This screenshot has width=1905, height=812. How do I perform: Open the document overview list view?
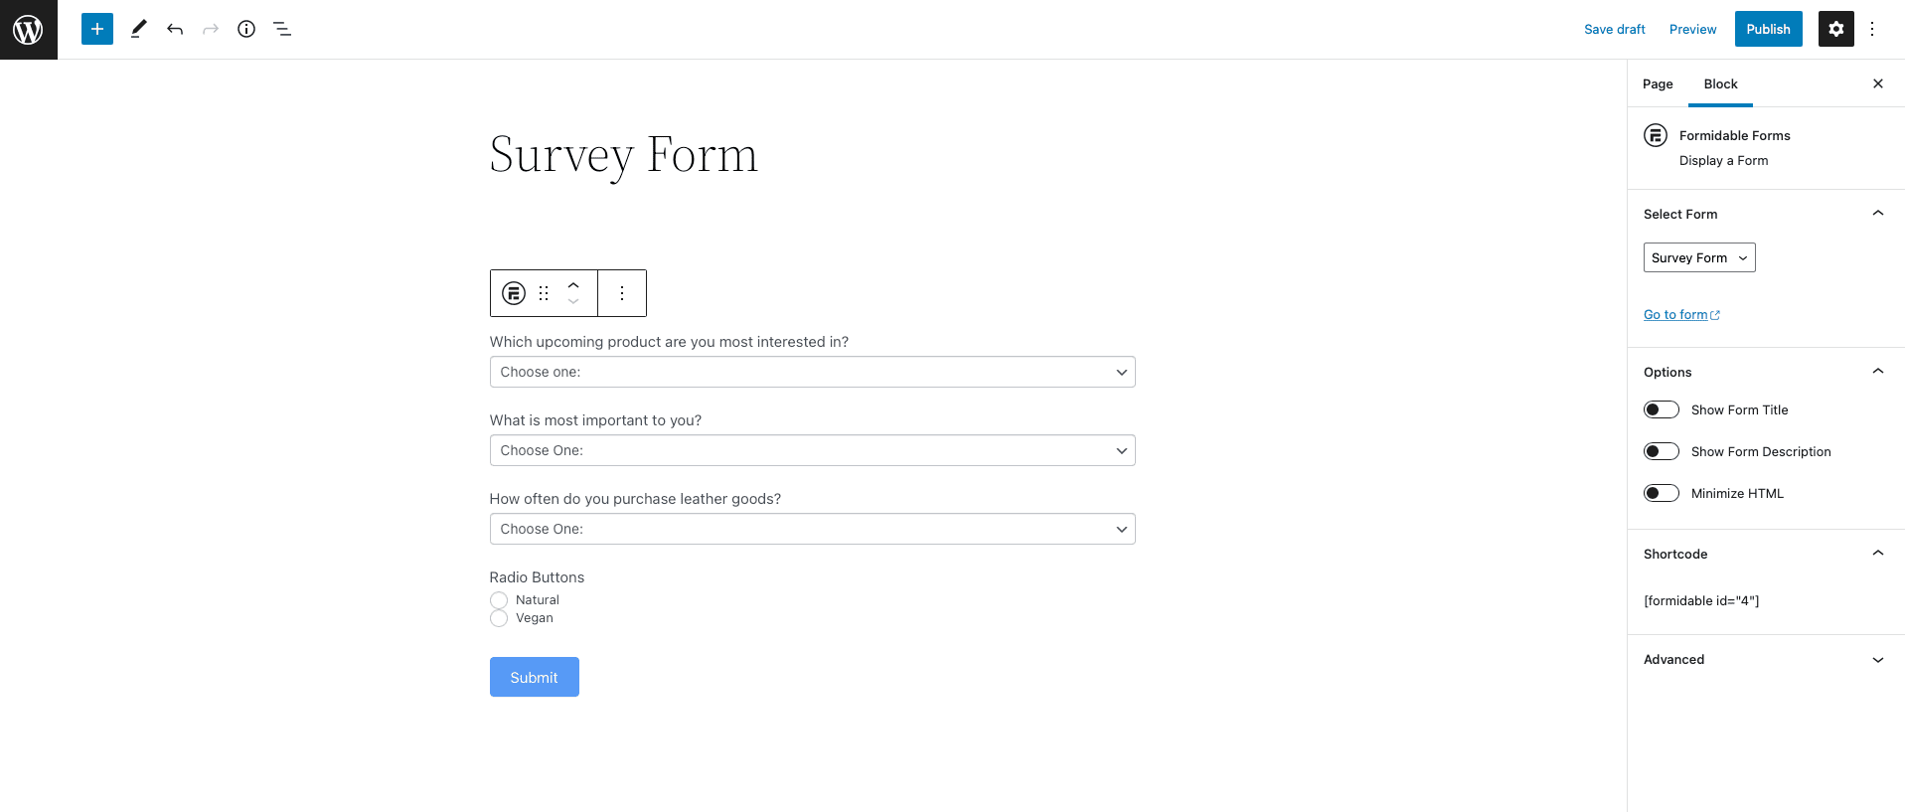(282, 29)
